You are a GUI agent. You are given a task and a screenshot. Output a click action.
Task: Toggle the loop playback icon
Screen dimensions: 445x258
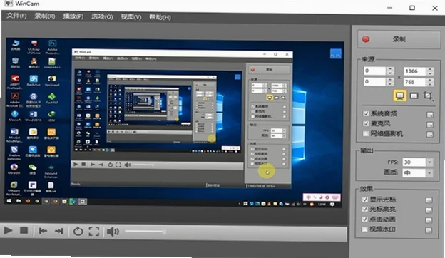pyautogui.click(x=78, y=232)
